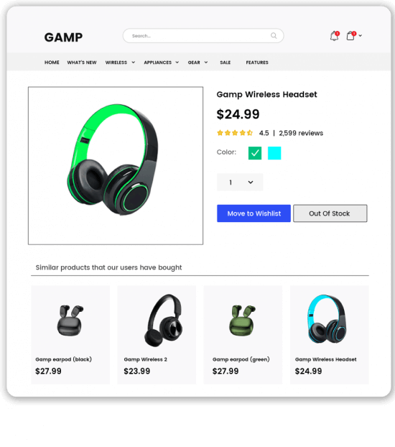The height and width of the screenshot is (447, 395).
Task: Open the Sale menu item
Action: click(x=225, y=63)
